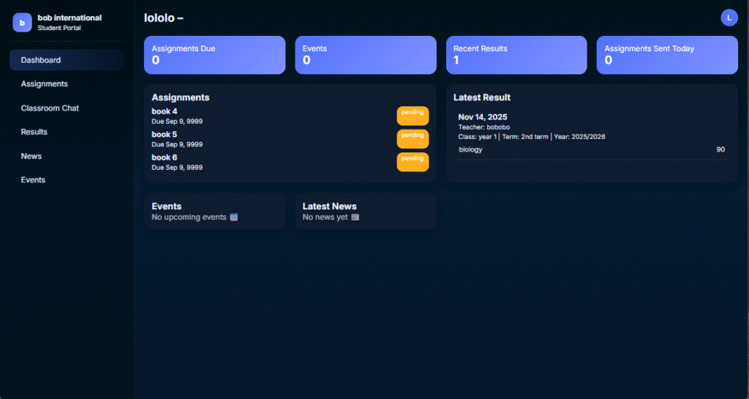Open the Assignments Due stat card
This screenshot has height=399, width=749.
click(214, 55)
